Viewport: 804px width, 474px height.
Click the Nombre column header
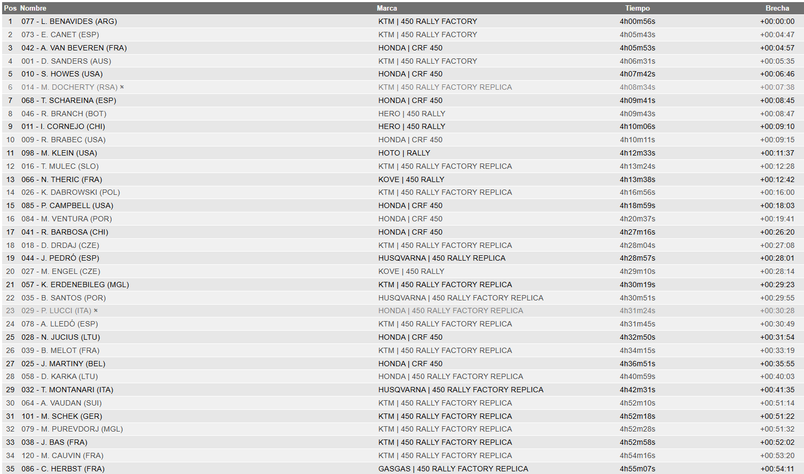coord(33,8)
